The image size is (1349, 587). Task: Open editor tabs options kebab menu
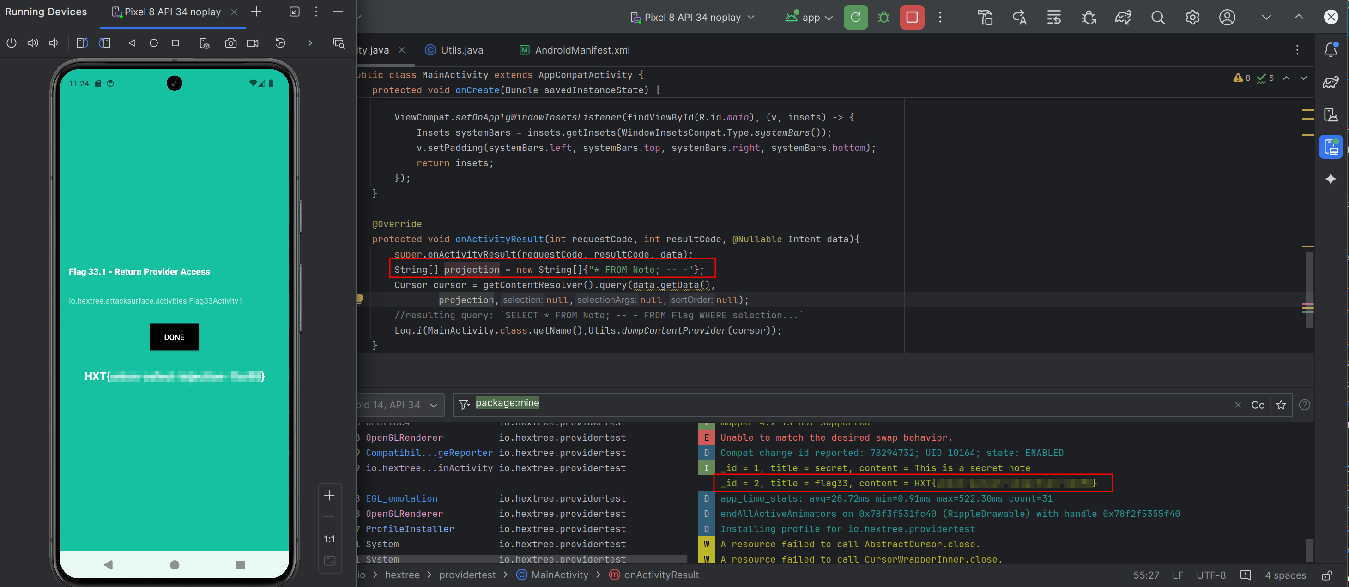(1297, 50)
